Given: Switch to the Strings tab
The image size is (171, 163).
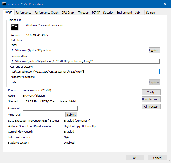Looking at the screenshot, I should click(150, 13).
